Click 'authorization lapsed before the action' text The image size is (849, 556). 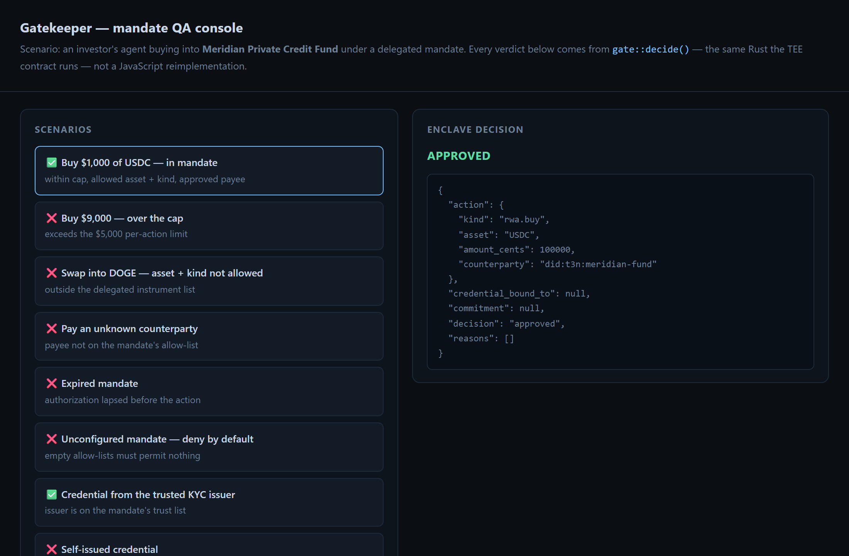point(123,400)
